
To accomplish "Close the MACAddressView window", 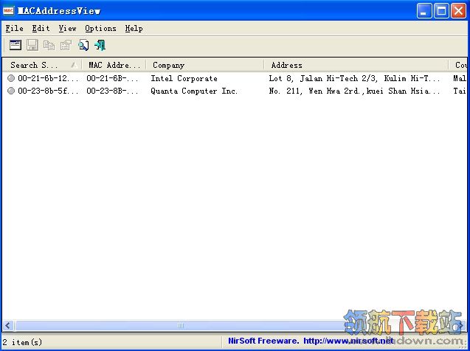I will 459,11.
